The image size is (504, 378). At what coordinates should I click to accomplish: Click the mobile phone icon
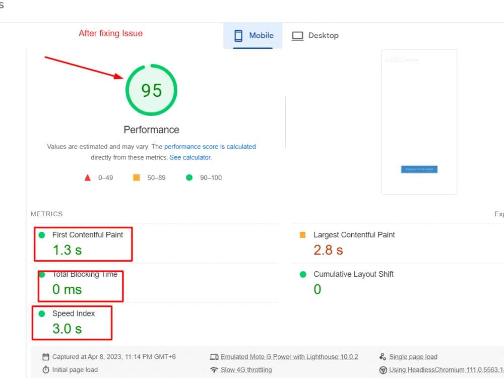(x=238, y=36)
